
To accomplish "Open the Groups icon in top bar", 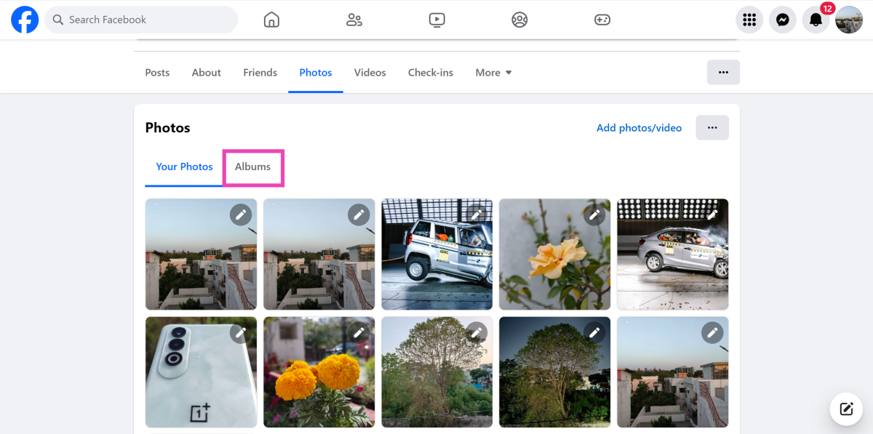I will click(x=519, y=20).
